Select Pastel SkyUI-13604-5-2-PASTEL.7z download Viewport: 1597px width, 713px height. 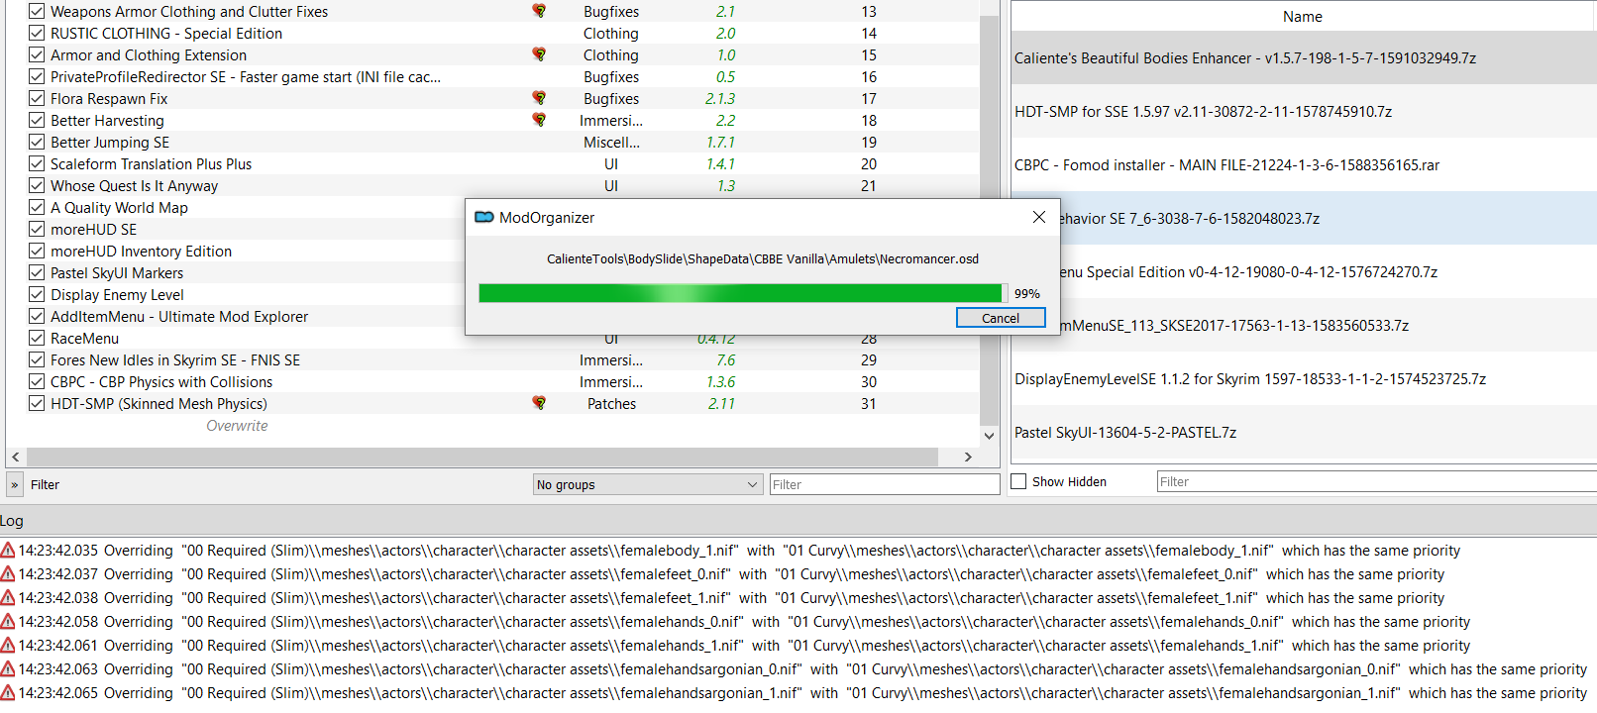point(1304,433)
